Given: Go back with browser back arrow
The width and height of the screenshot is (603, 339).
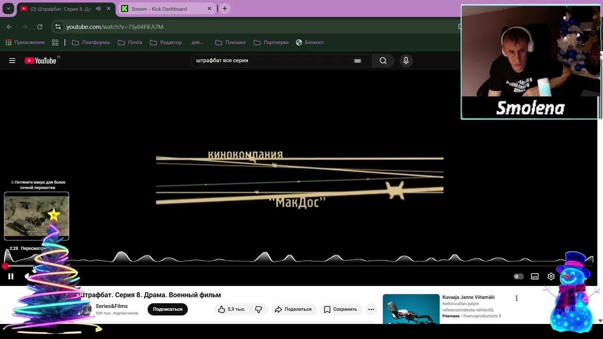Looking at the screenshot, I should click(9, 27).
